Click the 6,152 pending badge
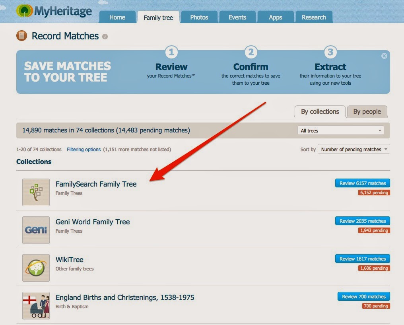 374,193
